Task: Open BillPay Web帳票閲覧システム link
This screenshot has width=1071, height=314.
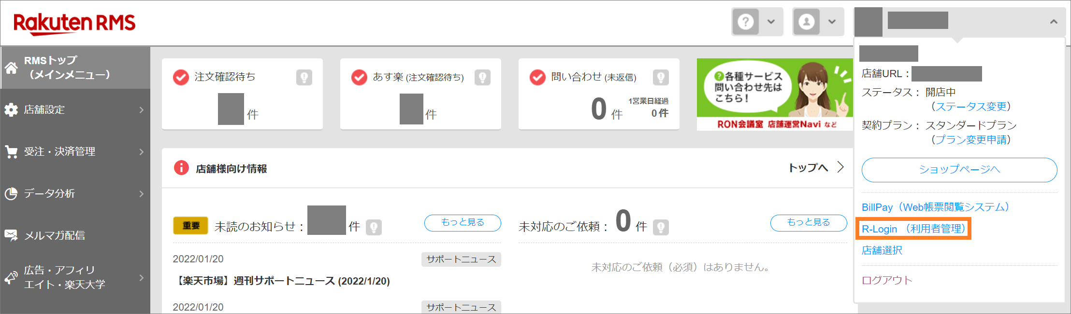Action: pyautogui.click(x=935, y=207)
